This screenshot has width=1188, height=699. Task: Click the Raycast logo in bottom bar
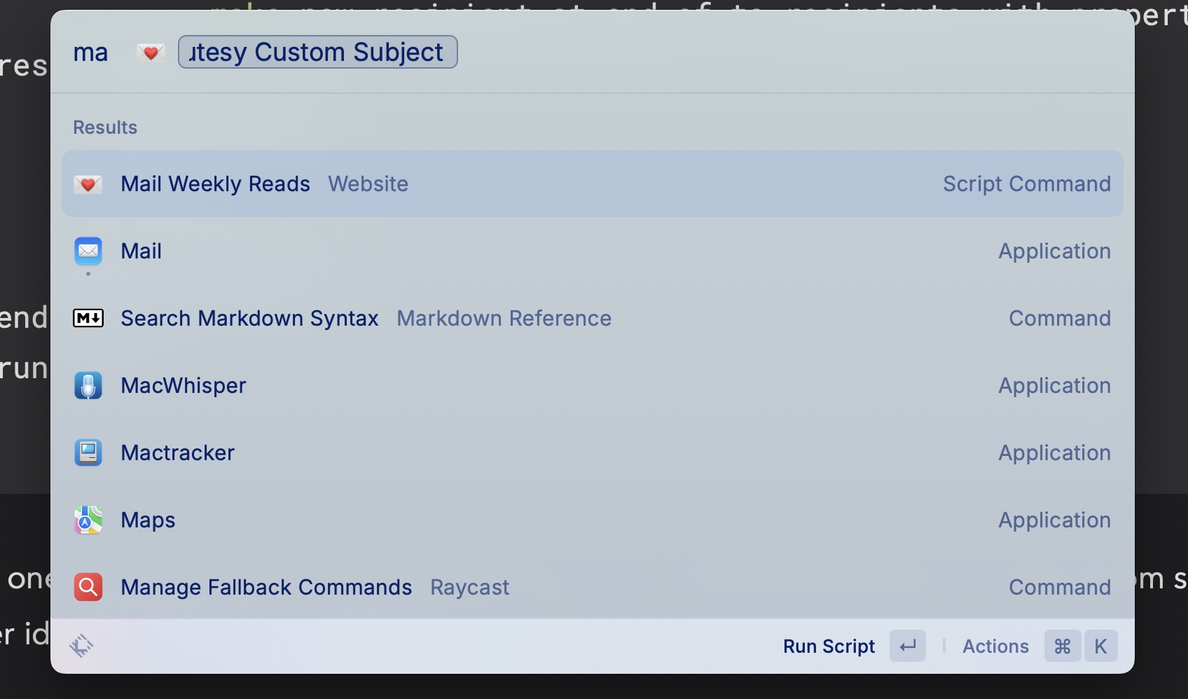click(81, 646)
